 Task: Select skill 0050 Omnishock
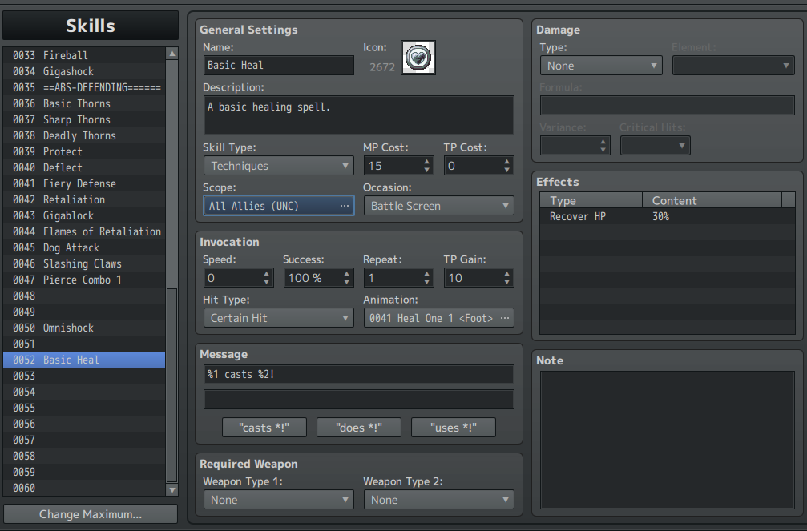pos(84,328)
